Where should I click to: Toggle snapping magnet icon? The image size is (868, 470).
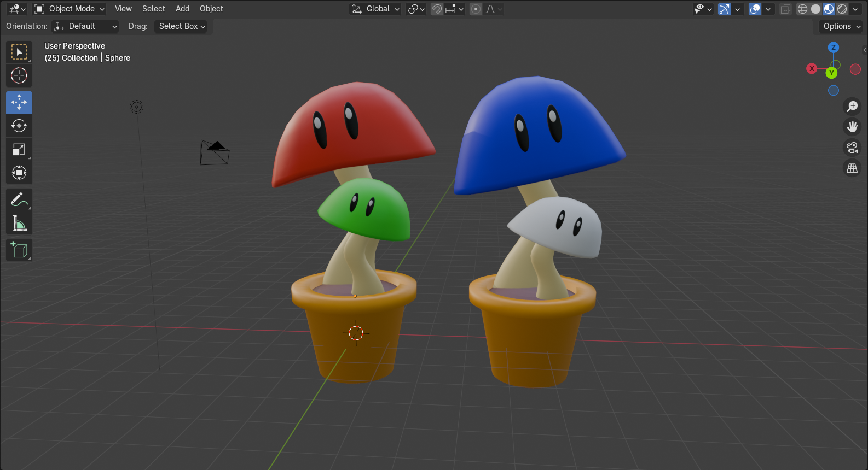coord(437,9)
